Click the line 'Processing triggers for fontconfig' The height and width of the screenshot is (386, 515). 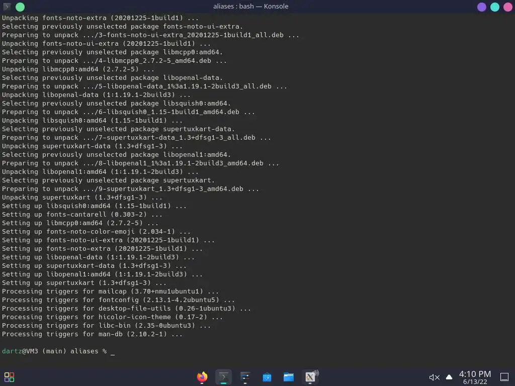tap(118, 300)
